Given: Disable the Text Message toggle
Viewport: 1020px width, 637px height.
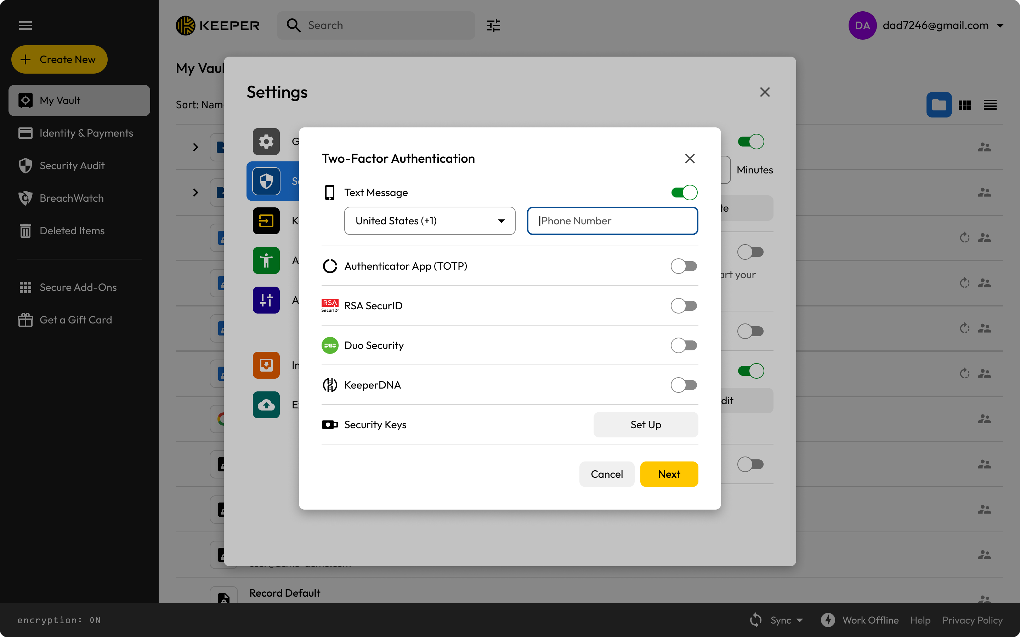Looking at the screenshot, I should point(684,193).
